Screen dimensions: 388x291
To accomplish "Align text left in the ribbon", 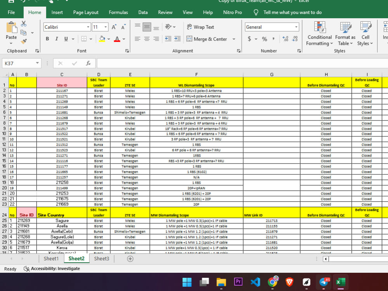I will tap(138, 39).
